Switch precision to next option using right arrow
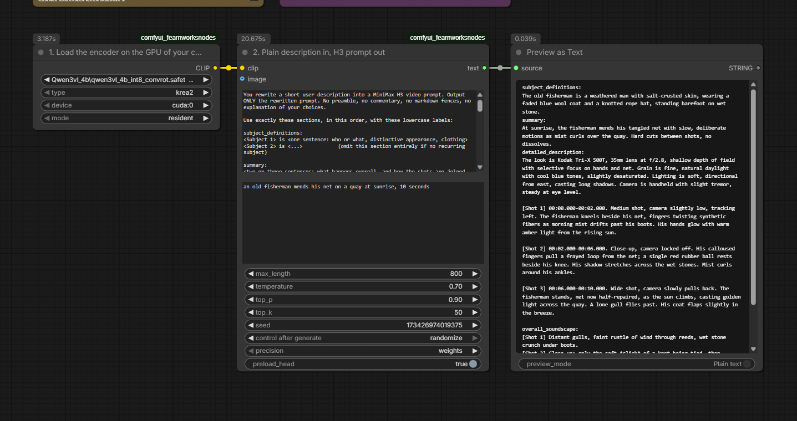Screen dimensions: 797x421 click(x=475, y=351)
